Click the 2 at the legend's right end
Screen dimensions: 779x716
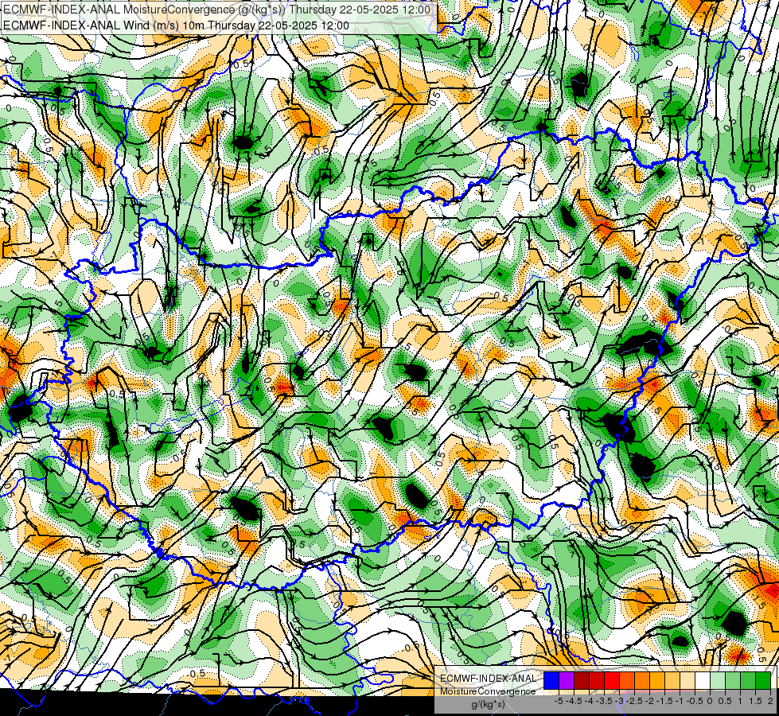click(x=770, y=701)
